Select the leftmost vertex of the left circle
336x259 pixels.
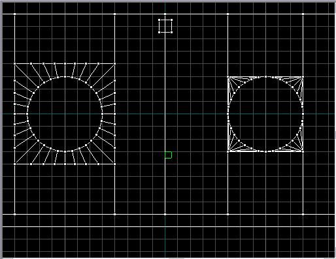(x=27, y=114)
